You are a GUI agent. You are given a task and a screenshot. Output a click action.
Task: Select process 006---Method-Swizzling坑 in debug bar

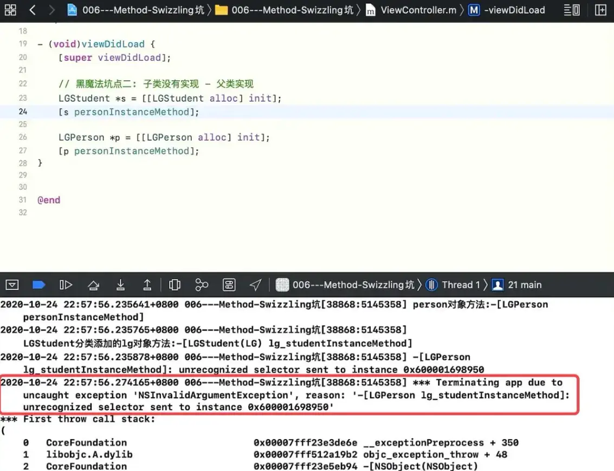tap(345, 285)
